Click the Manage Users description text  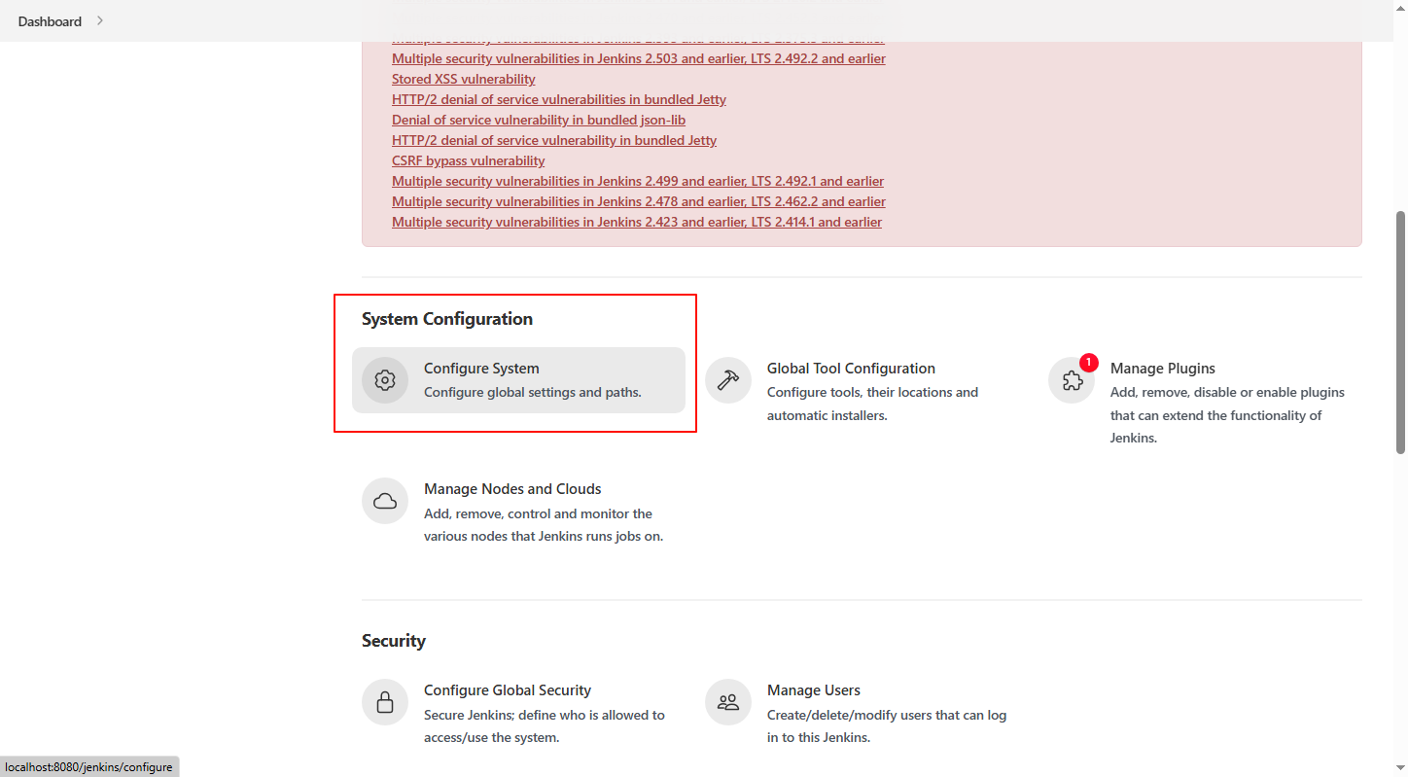click(x=887, y=726)
